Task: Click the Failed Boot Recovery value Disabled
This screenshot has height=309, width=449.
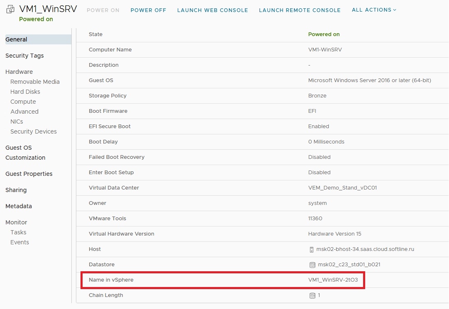Action: point(319,157)
